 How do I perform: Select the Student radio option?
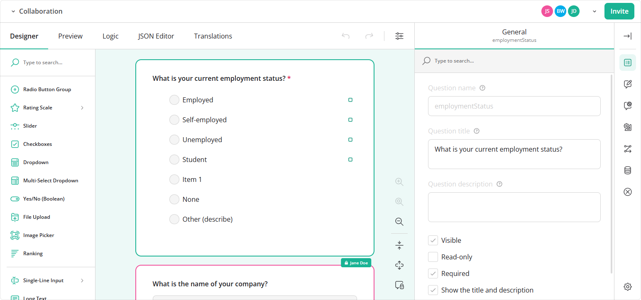tap(174, 160)
